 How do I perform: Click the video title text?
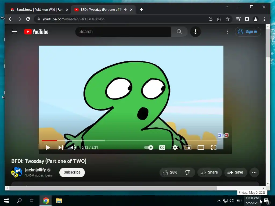click(49, 161)
